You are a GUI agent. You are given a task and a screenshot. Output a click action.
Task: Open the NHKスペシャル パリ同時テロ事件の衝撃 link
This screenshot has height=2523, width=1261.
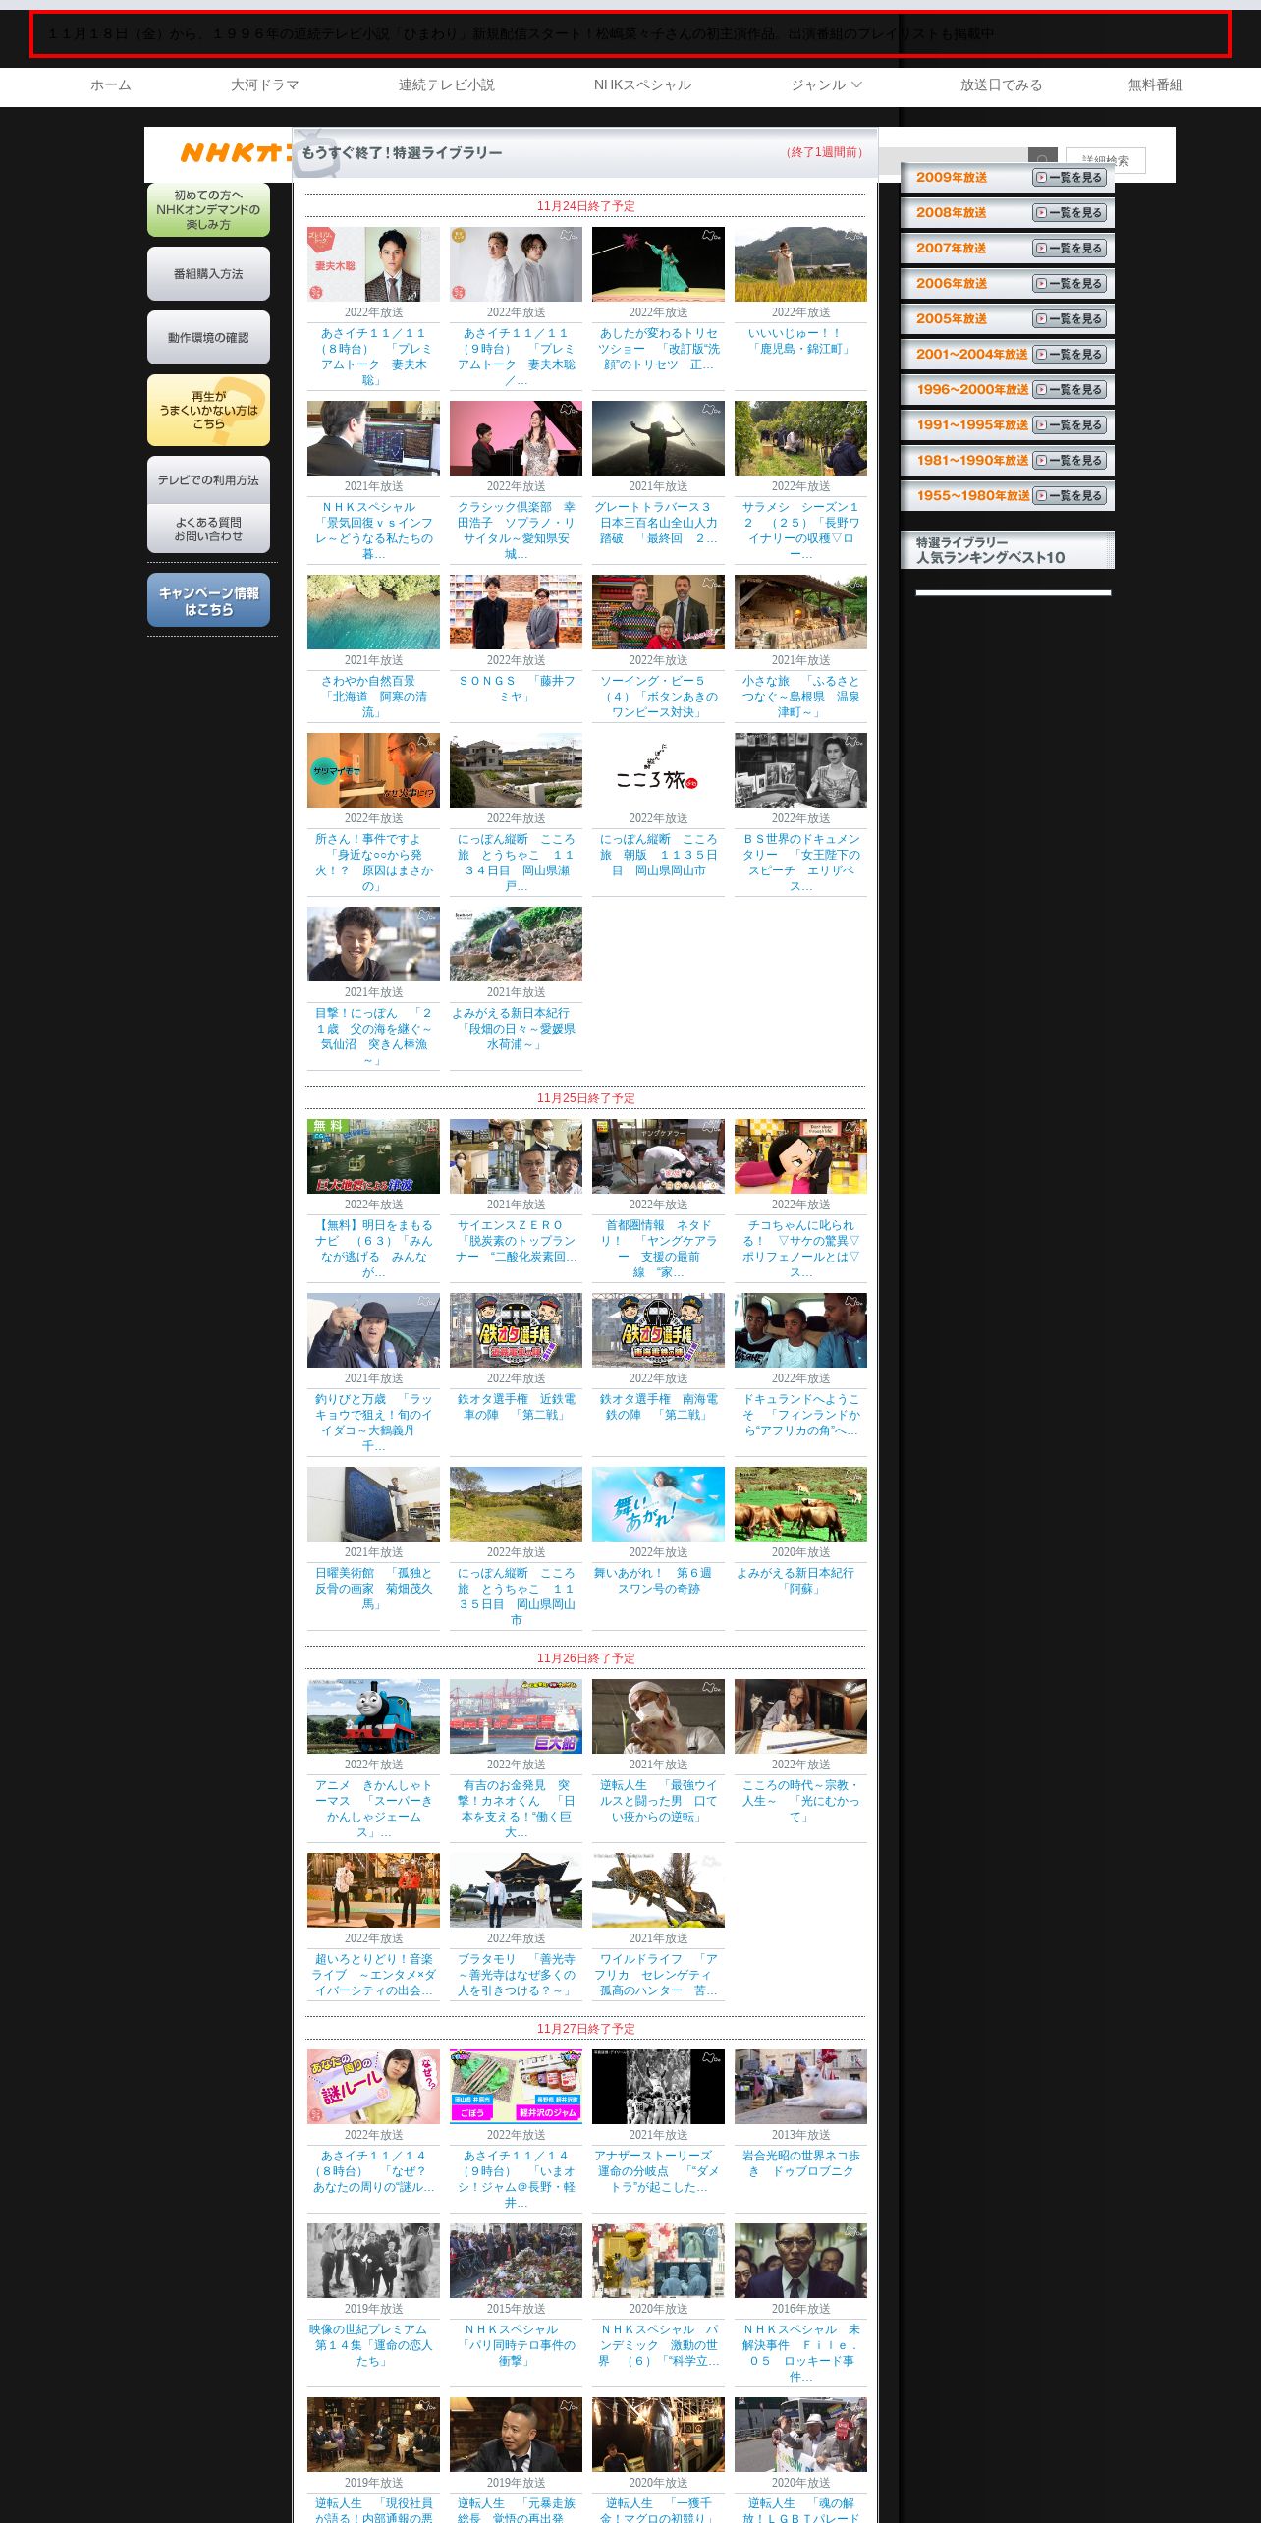pyautogui.click(x=516, y=2346)
